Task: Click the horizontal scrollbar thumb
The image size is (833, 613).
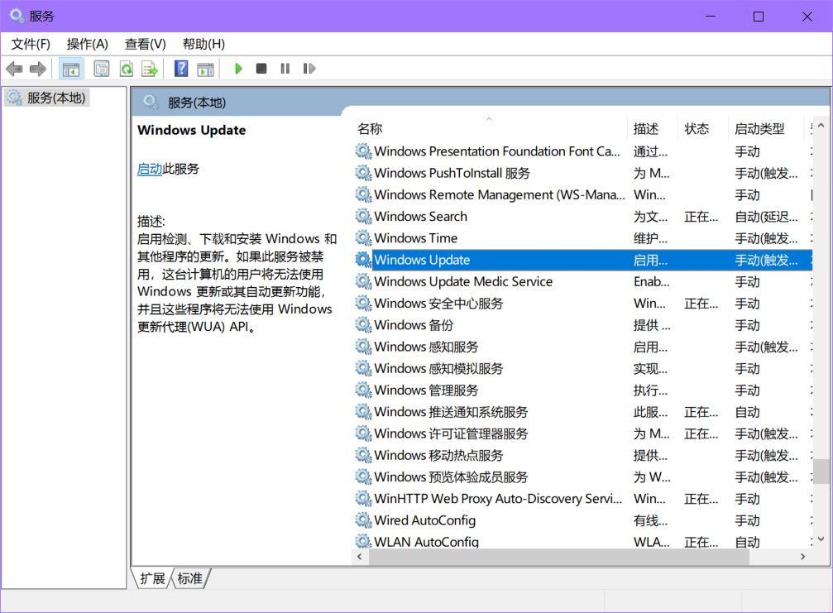Action: coord(559,557)
